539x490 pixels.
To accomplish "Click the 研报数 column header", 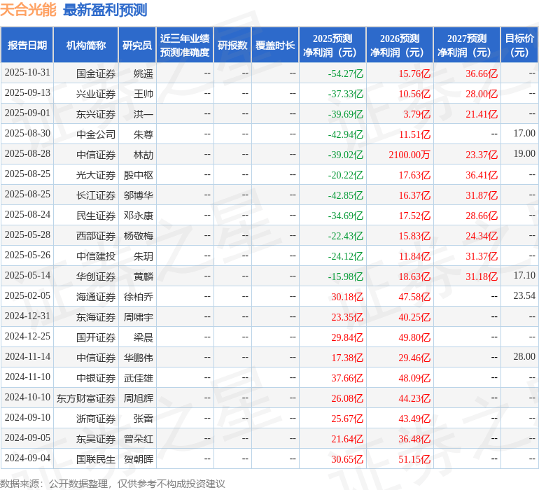I will (232, 45).
